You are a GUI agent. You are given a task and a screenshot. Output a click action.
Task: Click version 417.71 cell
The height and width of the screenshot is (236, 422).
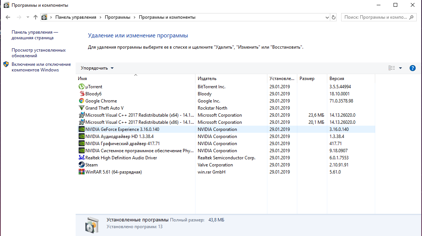point(336,144)
